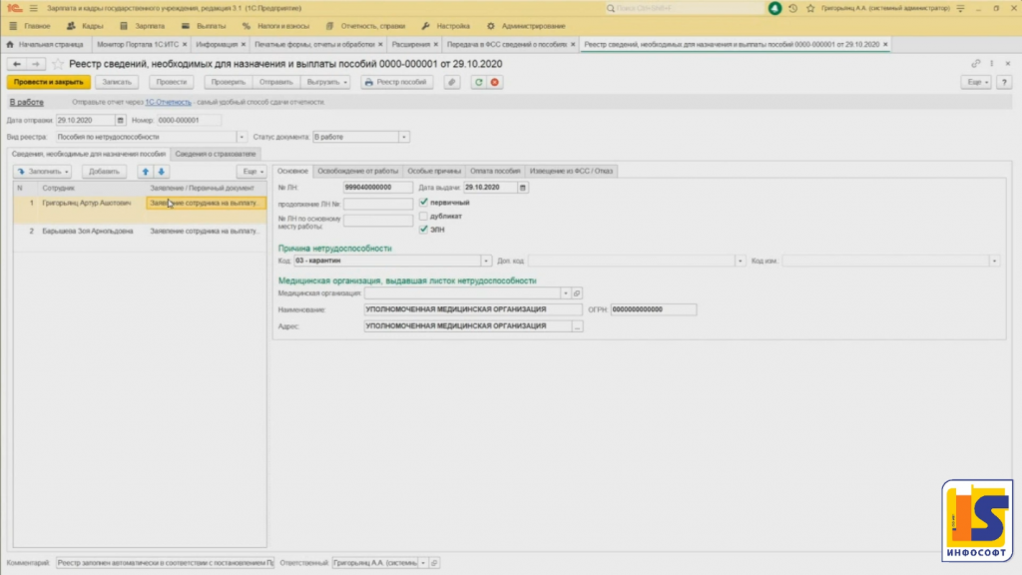Open the Статус документа dropdown
This screenshot has width=1022, height=575.
click(x=403, y=137)
